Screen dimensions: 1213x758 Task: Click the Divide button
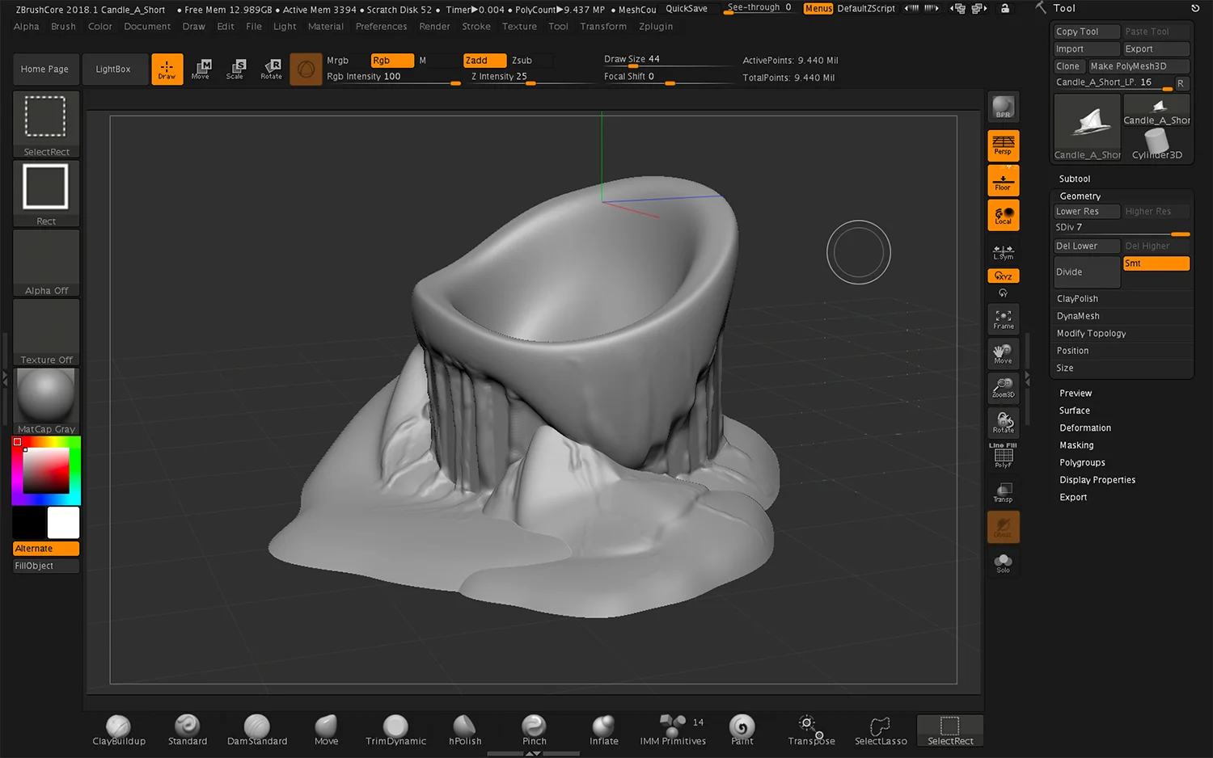point(1087,272)
